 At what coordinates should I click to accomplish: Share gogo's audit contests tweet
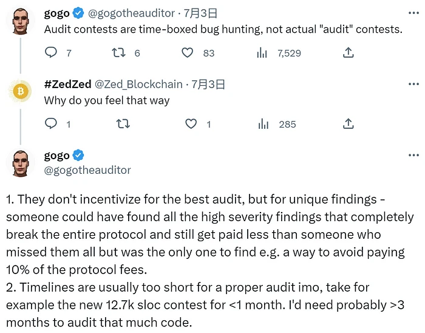(348, 53)
